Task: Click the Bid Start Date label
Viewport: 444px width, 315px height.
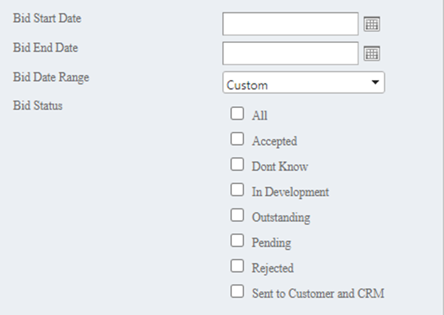Action: click(47, 18)
